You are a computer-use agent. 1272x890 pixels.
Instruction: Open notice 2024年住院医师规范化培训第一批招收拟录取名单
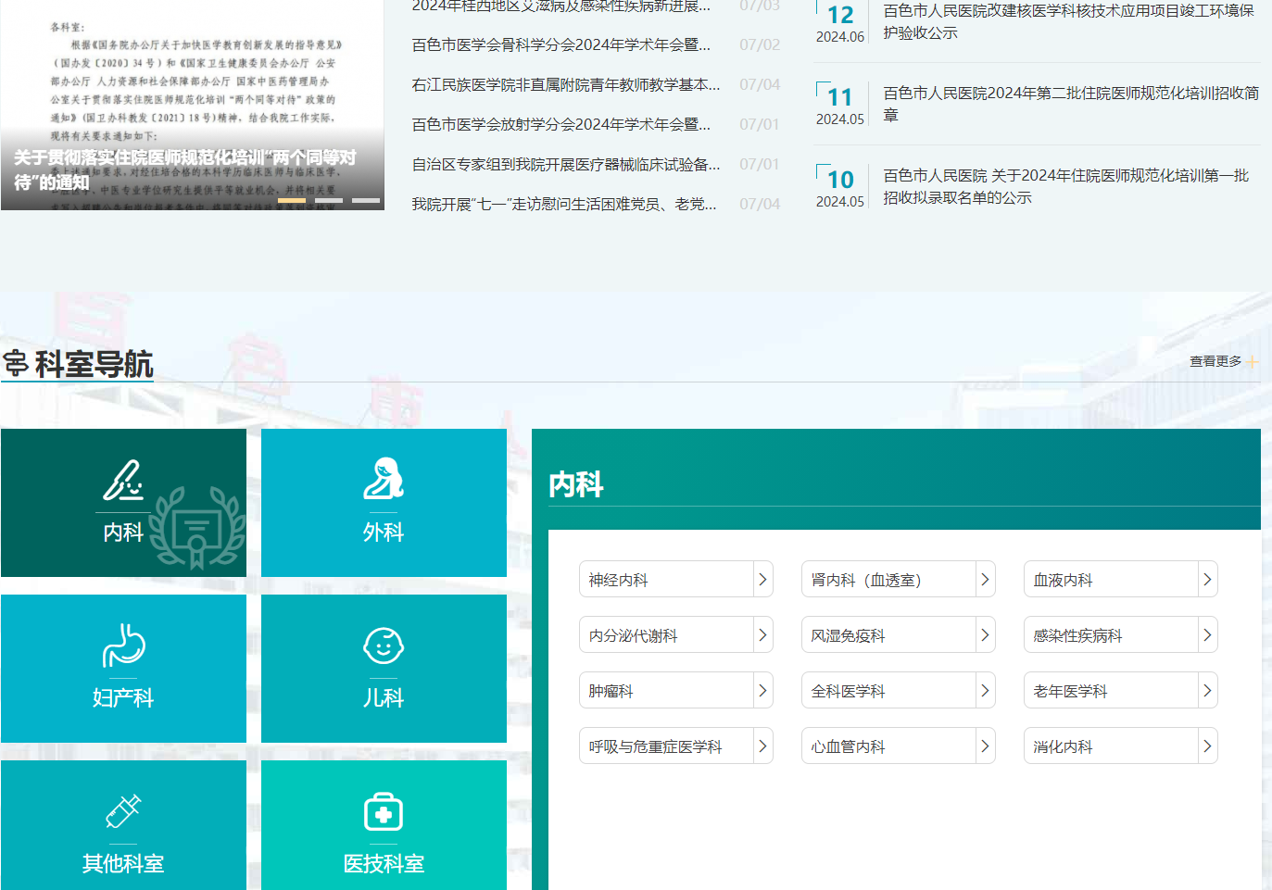1066,186
